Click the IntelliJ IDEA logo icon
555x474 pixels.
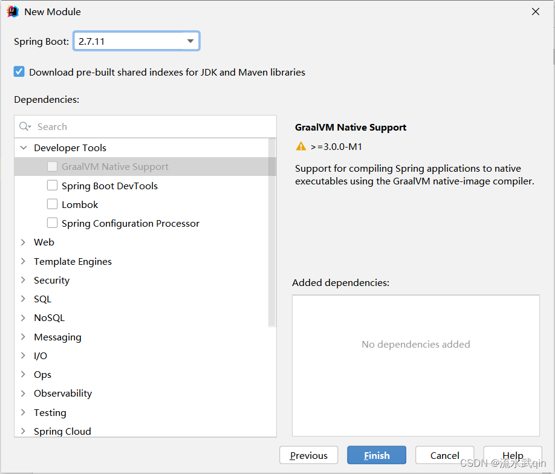click(x=12, y=11)
